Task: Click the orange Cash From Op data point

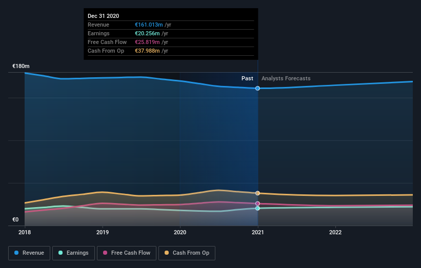Action: click(257, 193)
